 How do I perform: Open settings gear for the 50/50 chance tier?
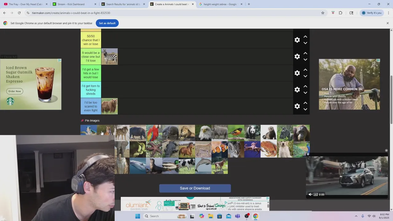coord(297,40)
